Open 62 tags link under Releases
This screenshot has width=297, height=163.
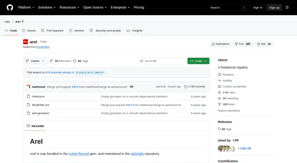coord(225,129)
